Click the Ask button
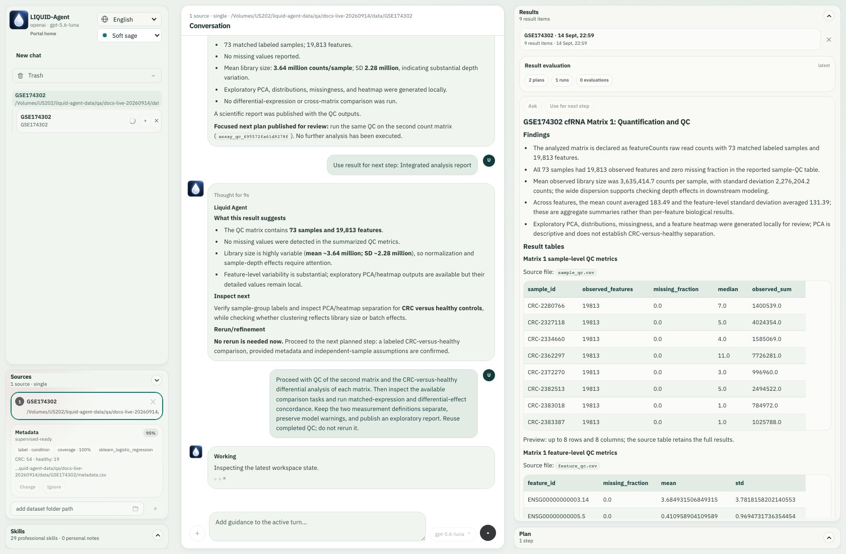846x554 pixels. coord(532,106)
